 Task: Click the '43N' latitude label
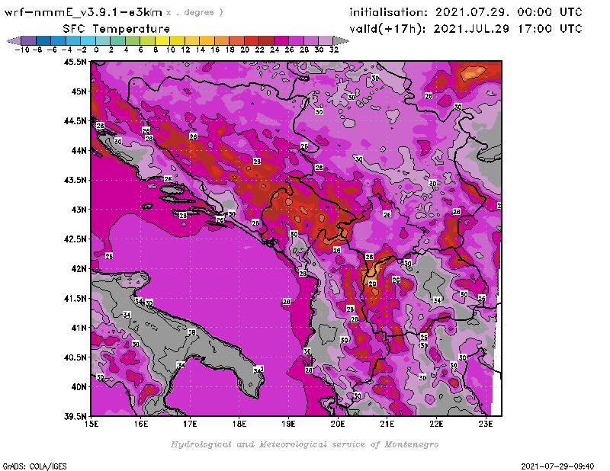(x=79, y=210)
